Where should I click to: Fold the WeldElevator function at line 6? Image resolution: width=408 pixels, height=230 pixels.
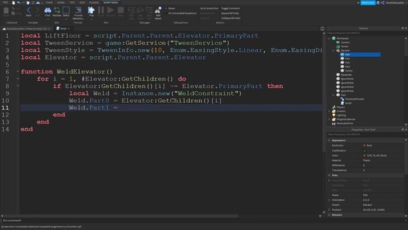pos(18,72)
